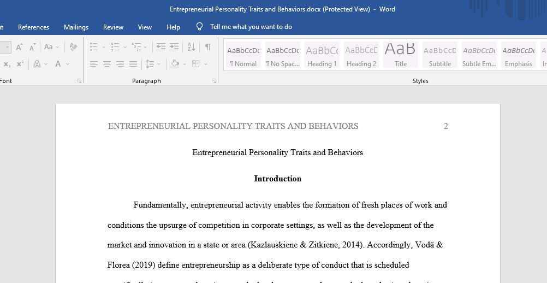547x283 pixels.
Task: Click the Increase Font Size icon
Action: (20, 47)
